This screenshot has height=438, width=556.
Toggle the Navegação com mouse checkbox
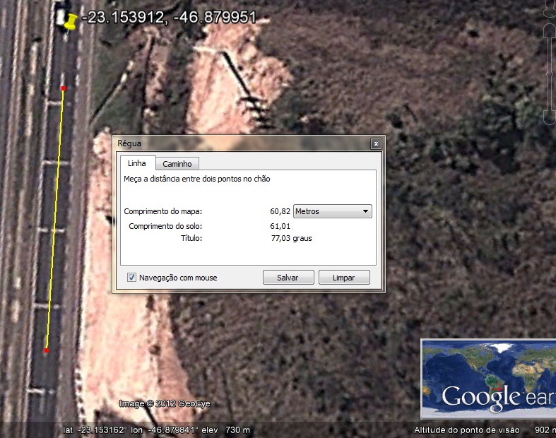[131, 278]
